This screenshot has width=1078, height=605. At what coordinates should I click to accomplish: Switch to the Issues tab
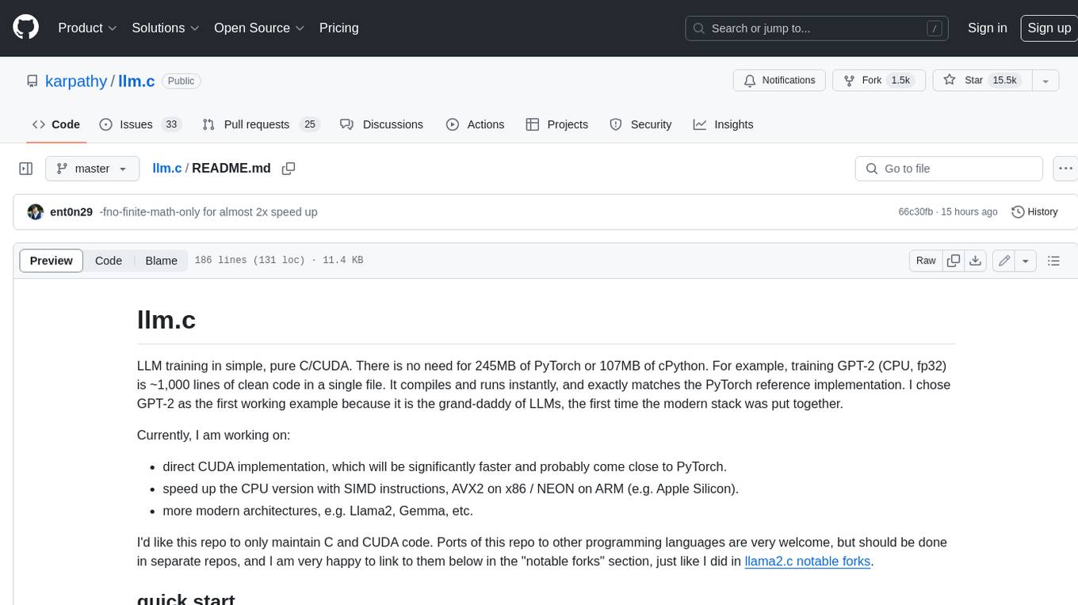coord(140,124)
